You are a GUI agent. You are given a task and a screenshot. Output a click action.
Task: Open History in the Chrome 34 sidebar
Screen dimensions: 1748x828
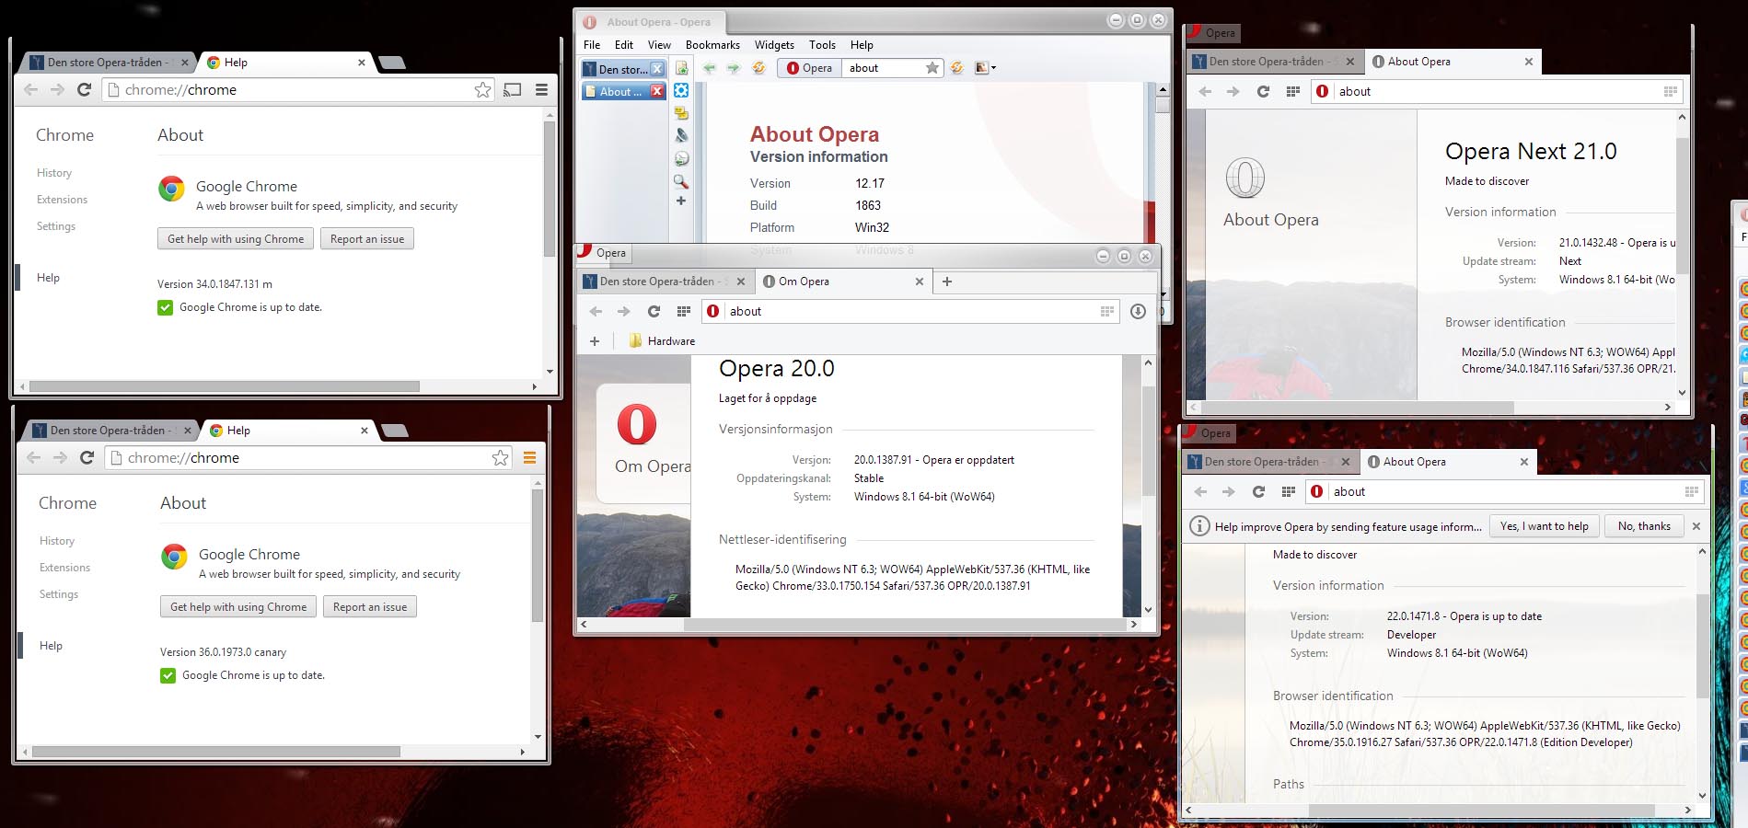tap(54, 173)
